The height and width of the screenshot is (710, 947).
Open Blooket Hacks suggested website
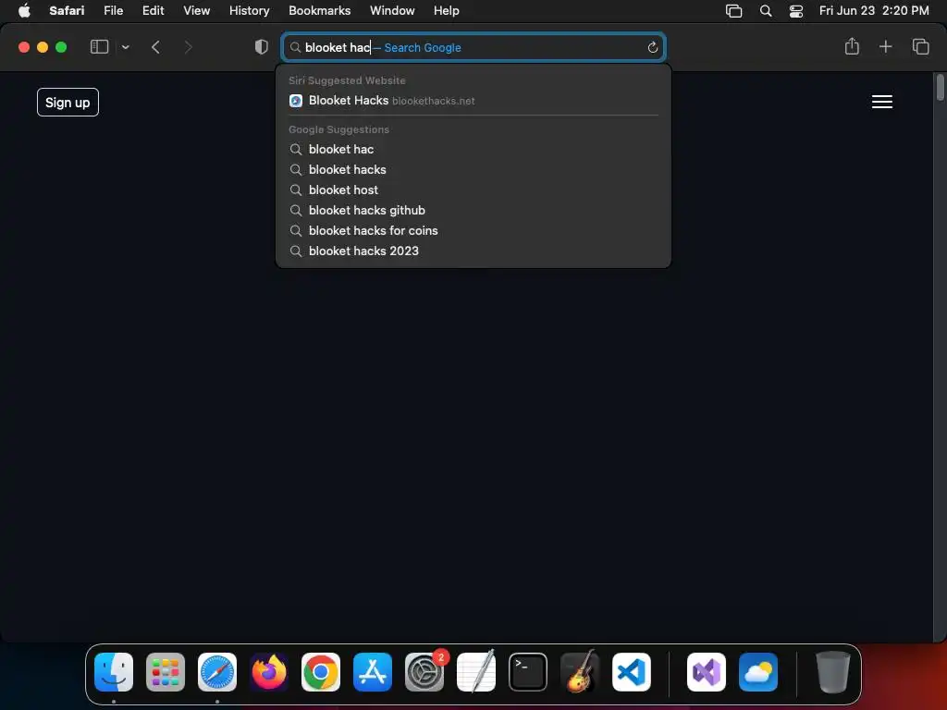click(x=473, y=101)
